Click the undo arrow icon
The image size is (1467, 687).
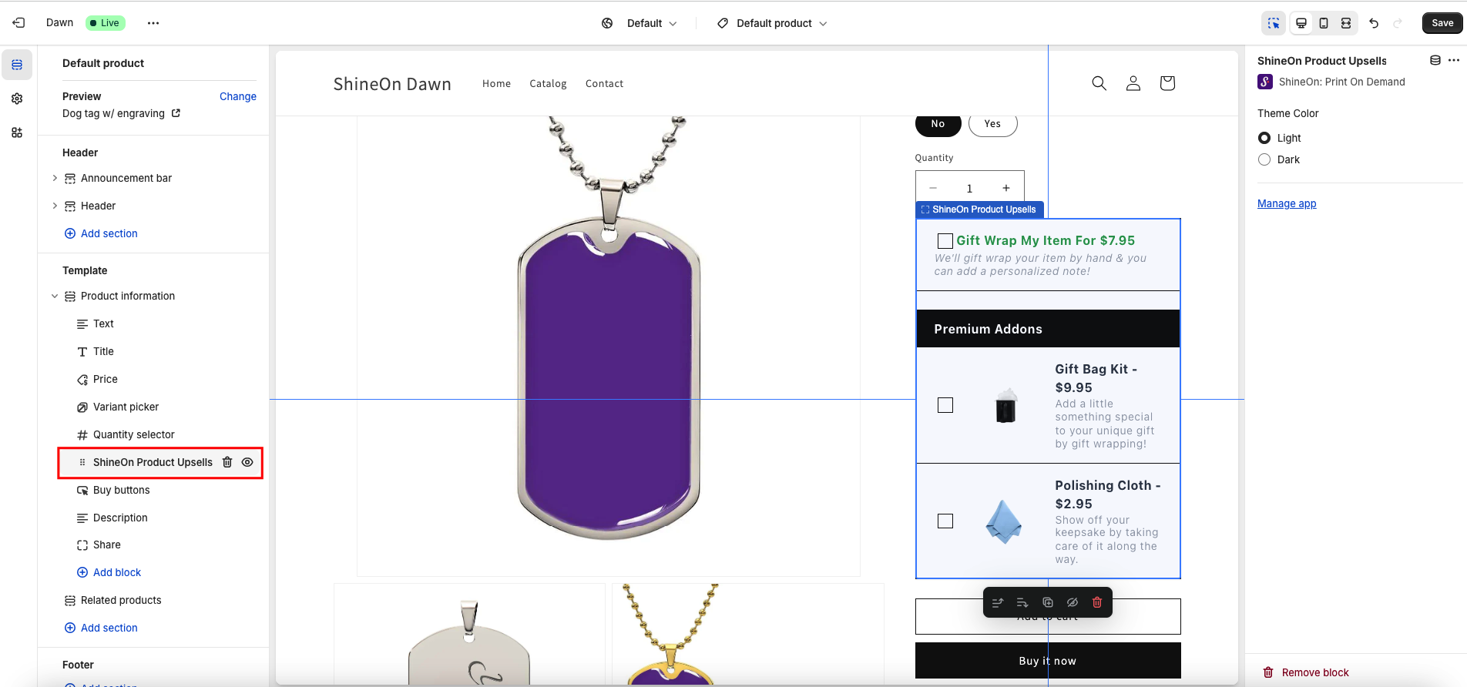[x=1374, y=23]
